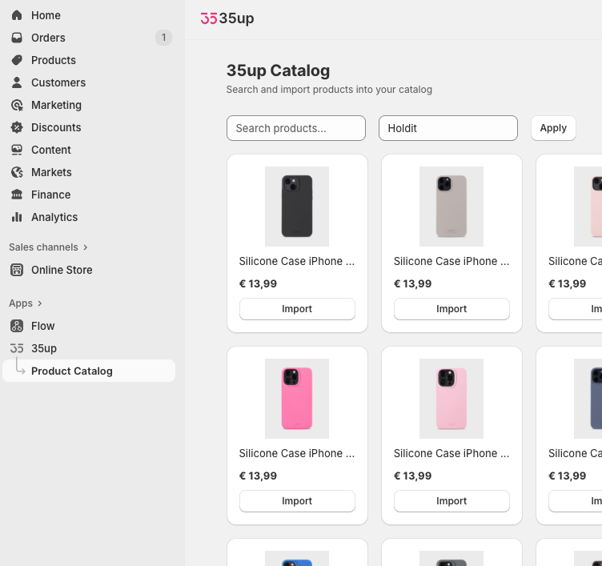Click the Marketing target icon
This screenshot has height=566, width=602.
[x=17, y=105]
